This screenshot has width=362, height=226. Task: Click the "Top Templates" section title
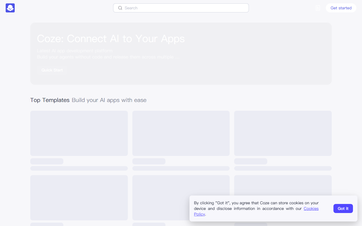click(50, 100)
